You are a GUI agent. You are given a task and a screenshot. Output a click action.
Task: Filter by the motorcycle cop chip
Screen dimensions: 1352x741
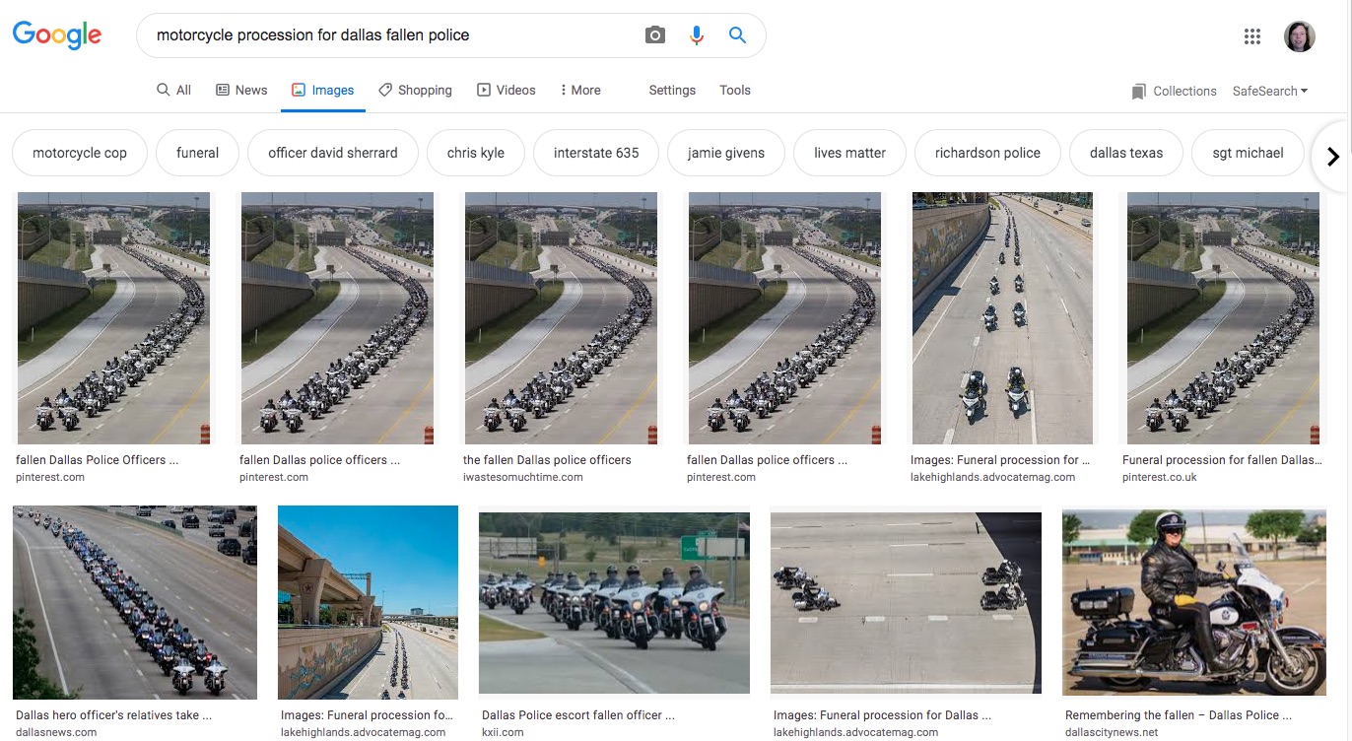[80, 153]
